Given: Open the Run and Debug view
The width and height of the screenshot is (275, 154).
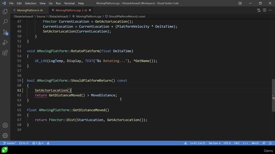Looking at the screenshot, I should [x=5, y=42].
